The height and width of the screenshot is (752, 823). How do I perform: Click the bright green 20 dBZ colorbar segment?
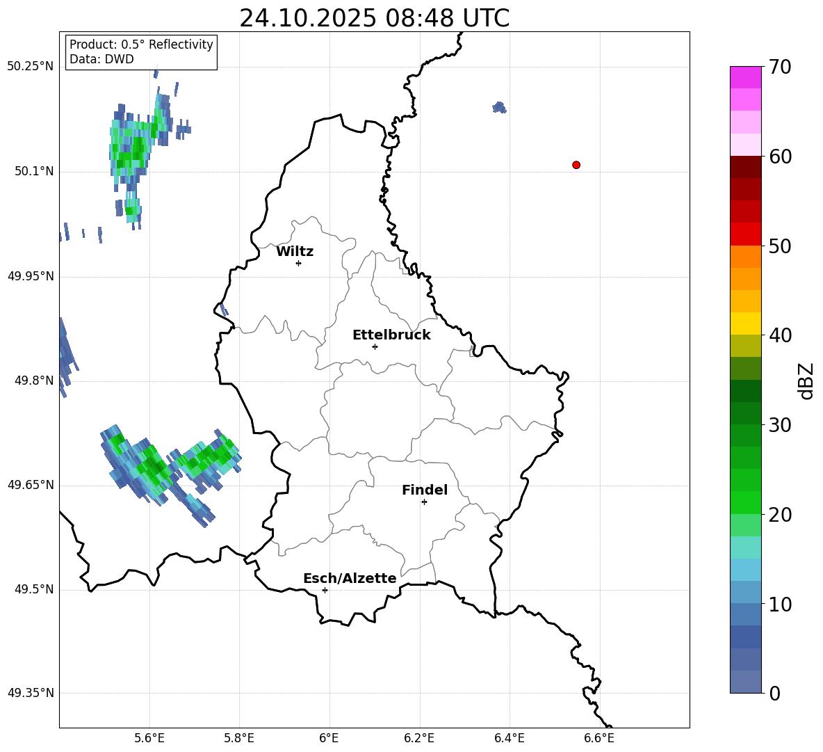coord(745,502)
